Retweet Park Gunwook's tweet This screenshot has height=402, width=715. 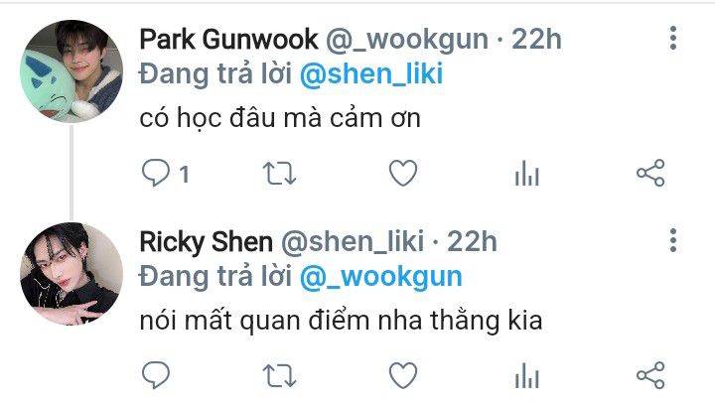[279, 174]
